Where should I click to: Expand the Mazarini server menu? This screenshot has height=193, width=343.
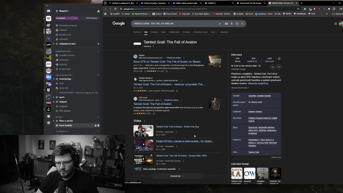[x=64, y=11]
